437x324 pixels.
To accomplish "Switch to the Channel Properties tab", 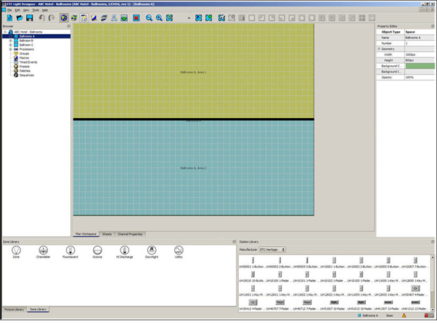I will pyautogui.click(x=130, y=235).
